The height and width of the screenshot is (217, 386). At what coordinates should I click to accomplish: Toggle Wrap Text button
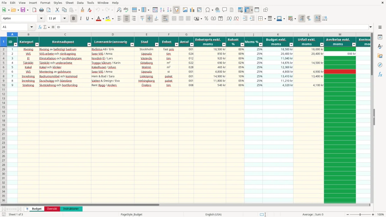[x=165, y=19]
